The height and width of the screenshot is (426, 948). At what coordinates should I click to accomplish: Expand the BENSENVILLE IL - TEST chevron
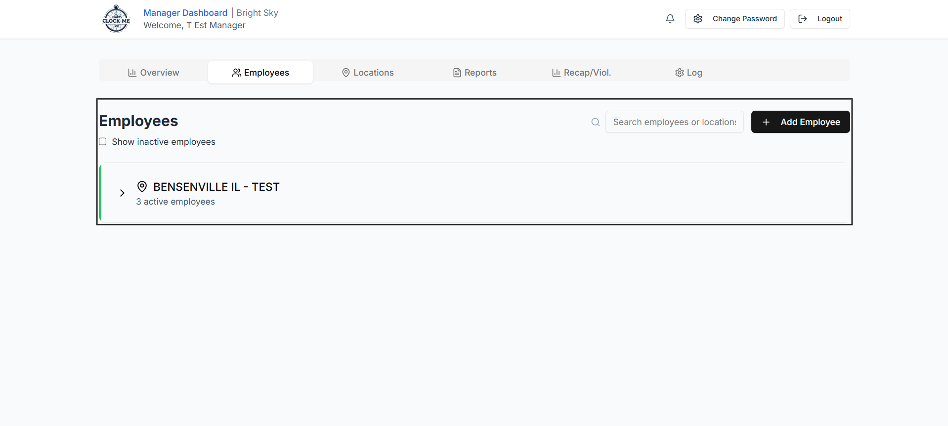click(122, 193)
